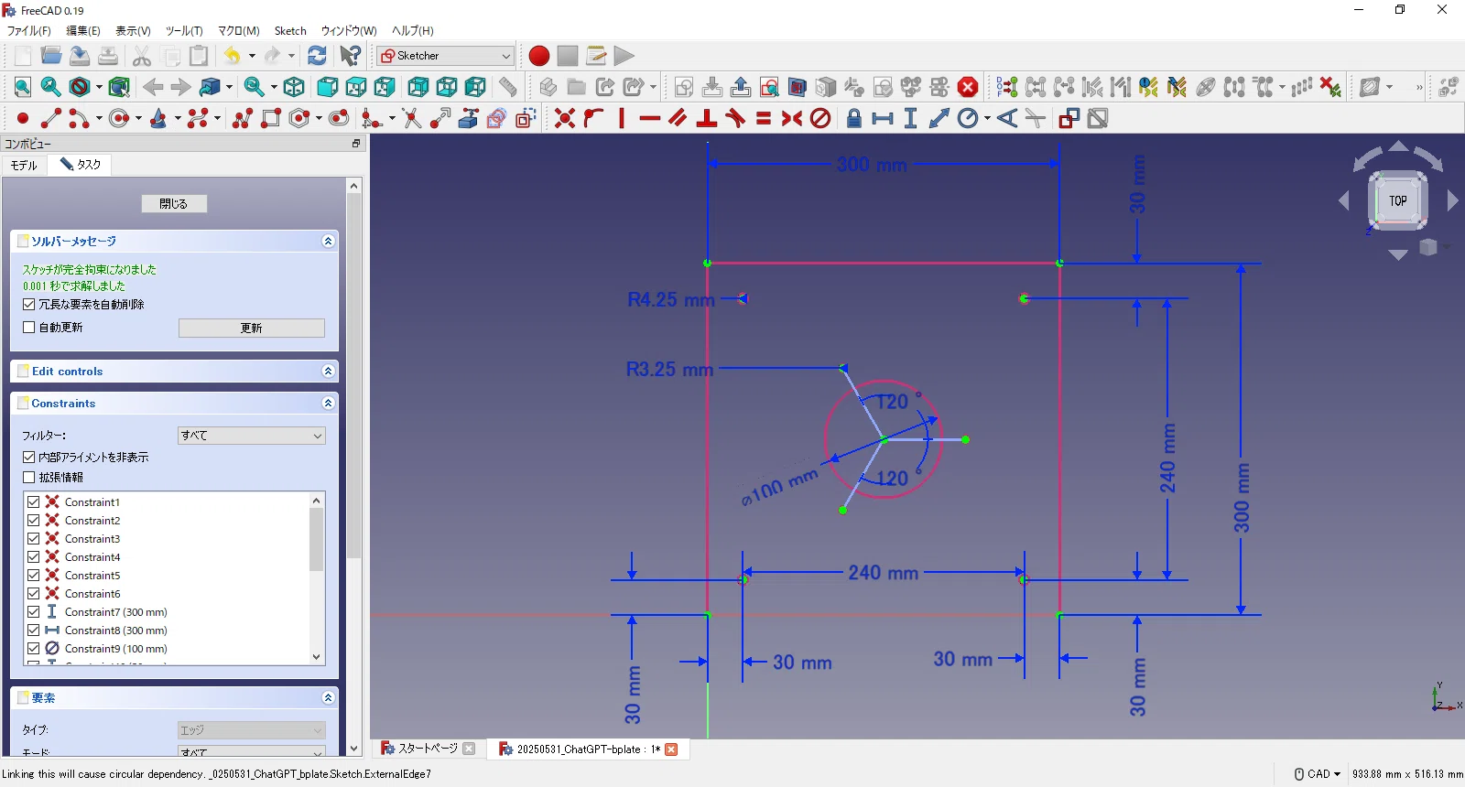Enable the 拡張情報 checkbox
1465x787 pixels.
(x=29, y=477)
